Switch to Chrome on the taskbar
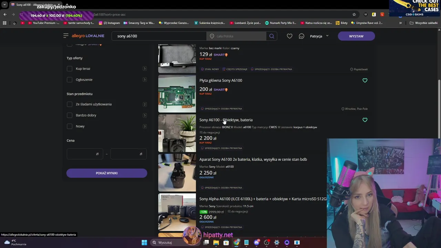The height and width of the screenshot is (248, 441). (236, 242)
